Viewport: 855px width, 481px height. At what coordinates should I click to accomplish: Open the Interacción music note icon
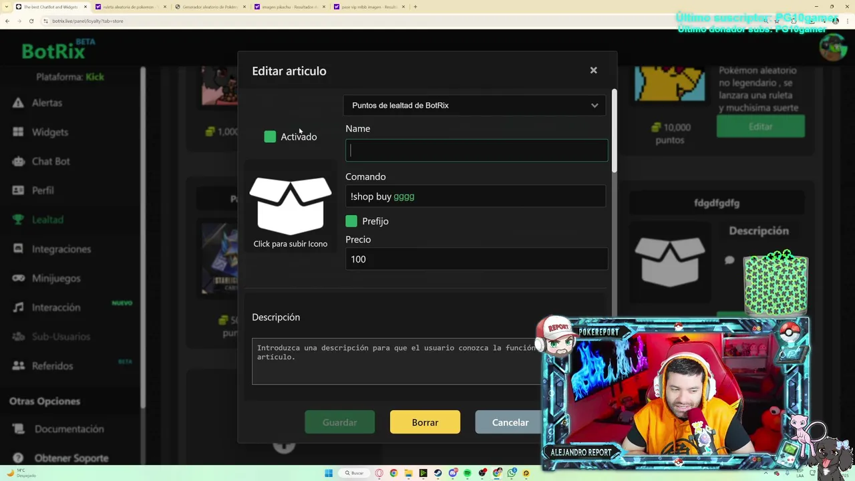18,307
